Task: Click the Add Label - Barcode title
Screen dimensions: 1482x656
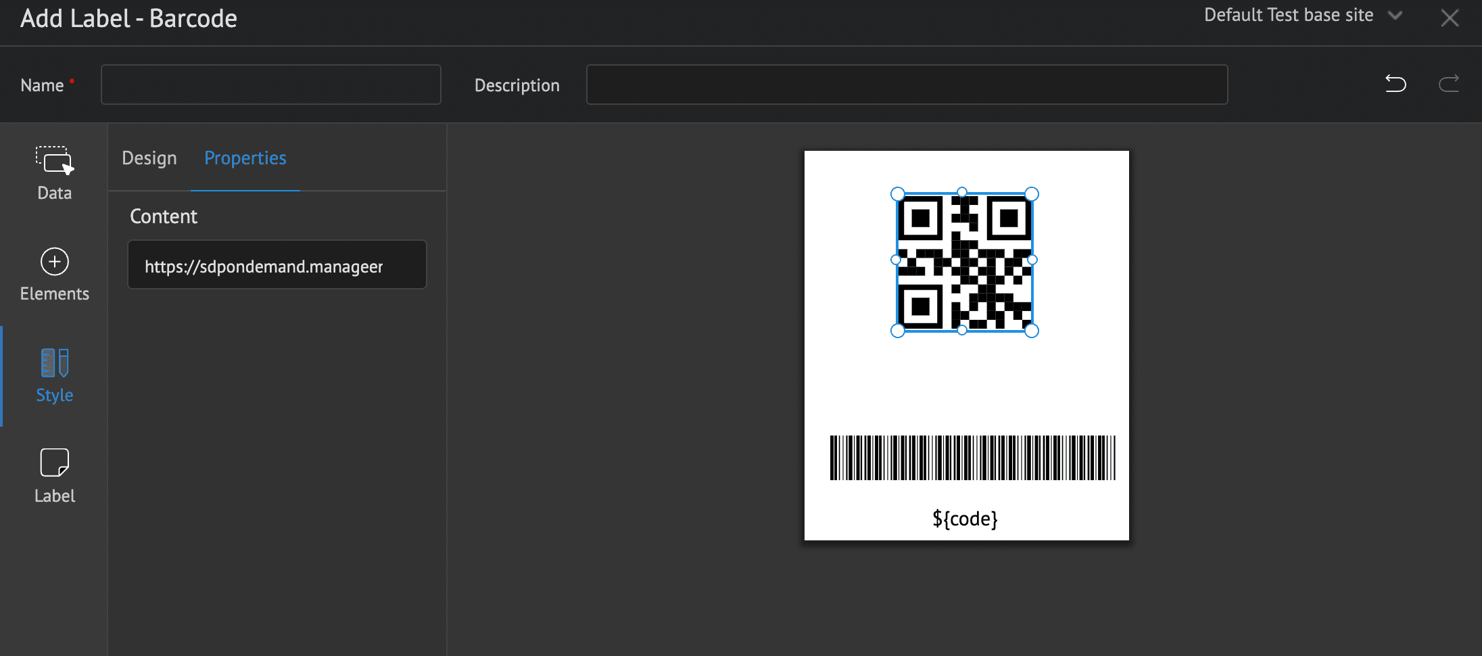Action: pos(128,18)
